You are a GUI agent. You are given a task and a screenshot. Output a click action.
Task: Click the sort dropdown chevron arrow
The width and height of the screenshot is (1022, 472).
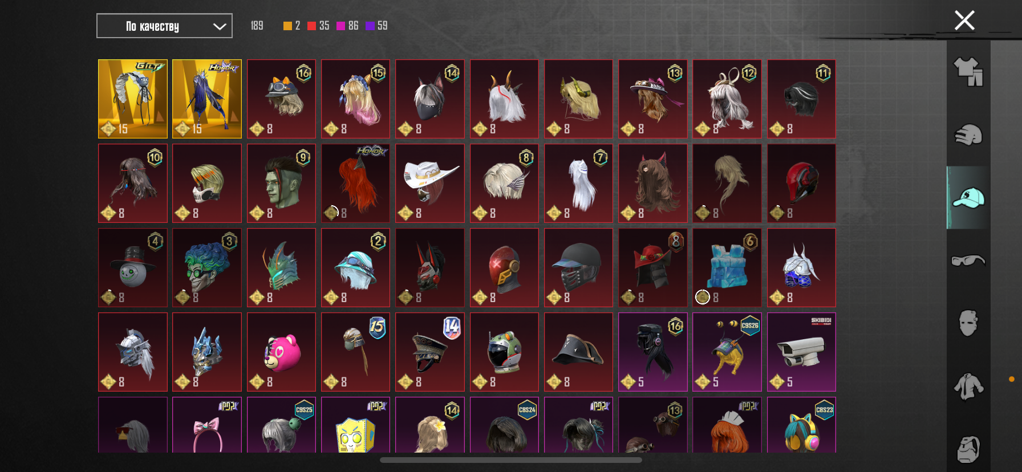(220, 26)
